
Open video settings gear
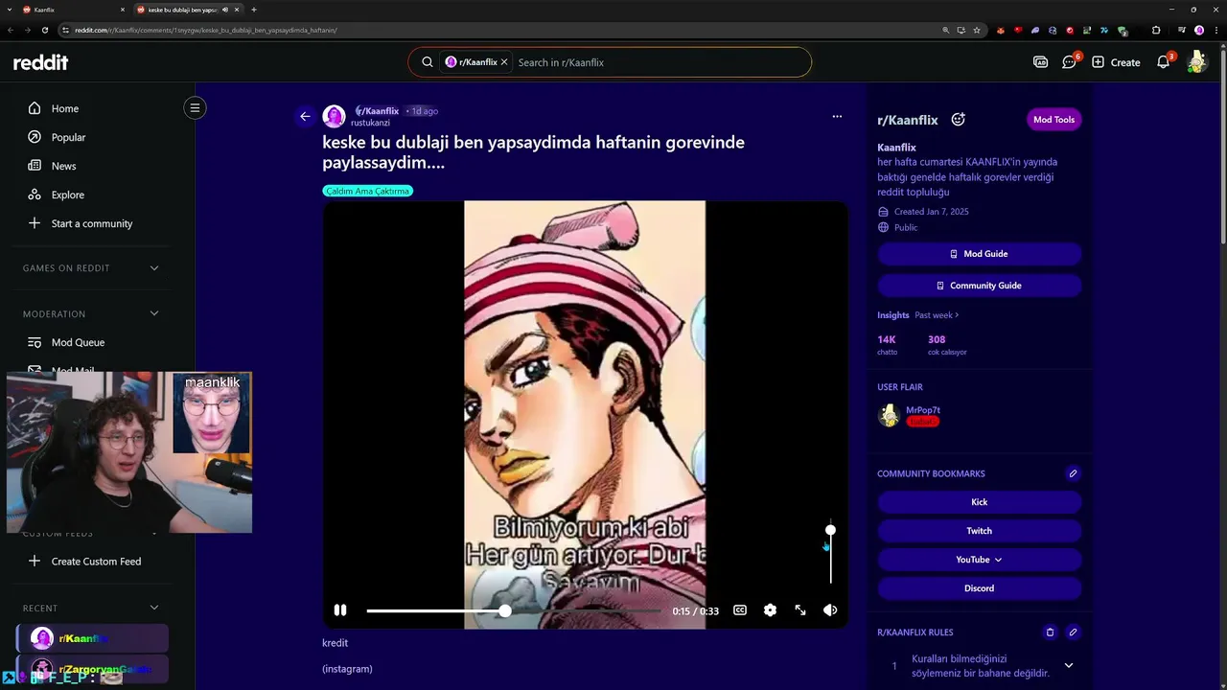tap(770, 610)
